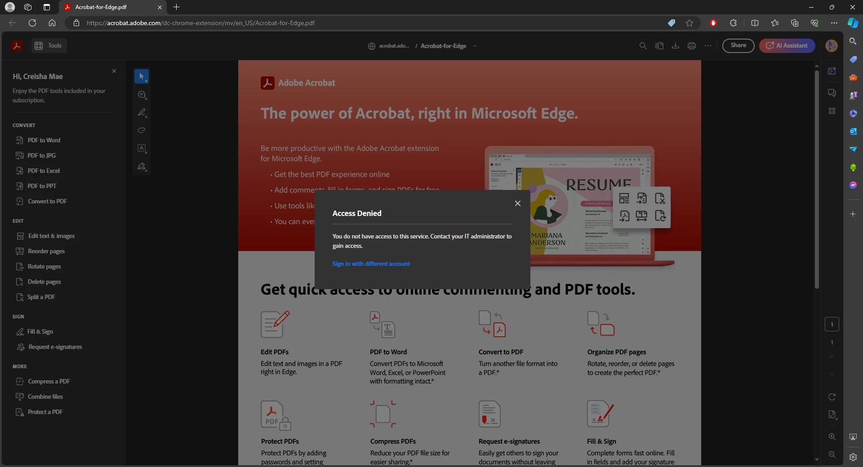
Task: Click the Acrobat search icon
Action: click(643, 46)
